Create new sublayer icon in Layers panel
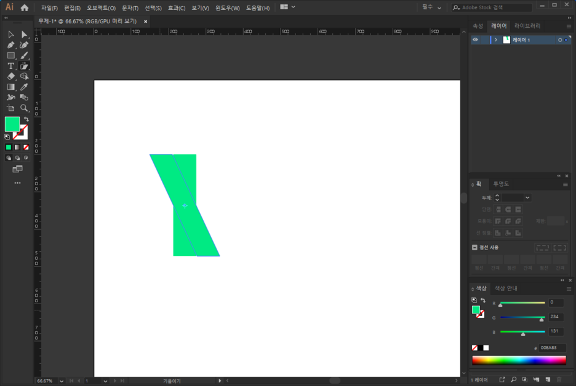The image size is (576, 386). coord(536,379)
